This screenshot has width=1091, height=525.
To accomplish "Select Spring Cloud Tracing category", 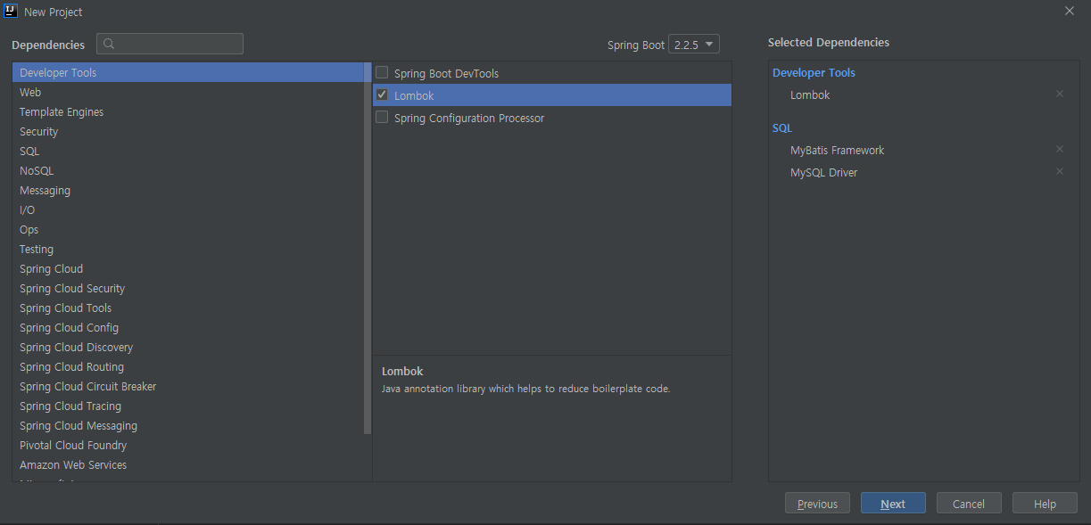I will pyautogui.click(x=188, y=406).
